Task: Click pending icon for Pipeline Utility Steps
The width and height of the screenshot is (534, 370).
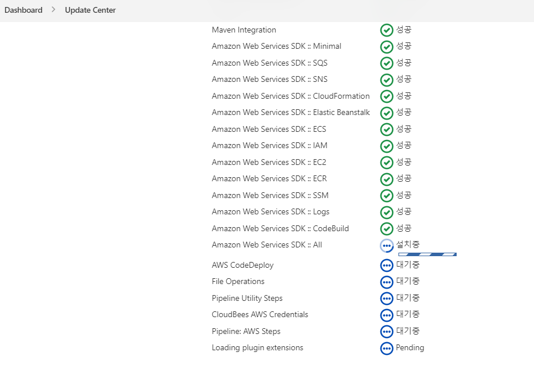Action: pos(386,299)
